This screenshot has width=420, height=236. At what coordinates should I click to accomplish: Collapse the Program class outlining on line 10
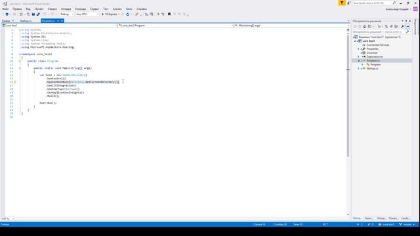point(20,61)
